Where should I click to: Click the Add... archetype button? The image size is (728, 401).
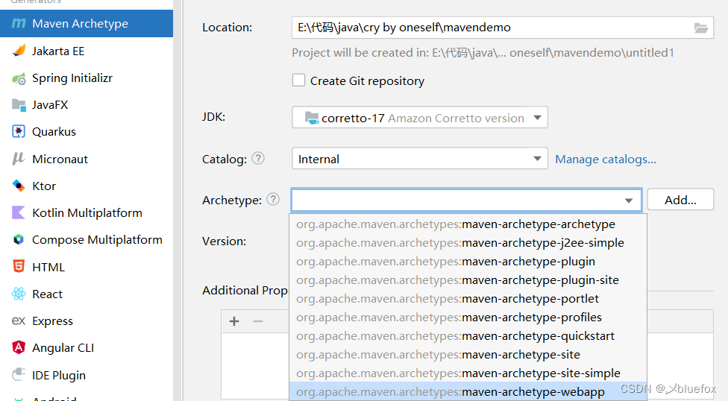[x=680, y=200]
